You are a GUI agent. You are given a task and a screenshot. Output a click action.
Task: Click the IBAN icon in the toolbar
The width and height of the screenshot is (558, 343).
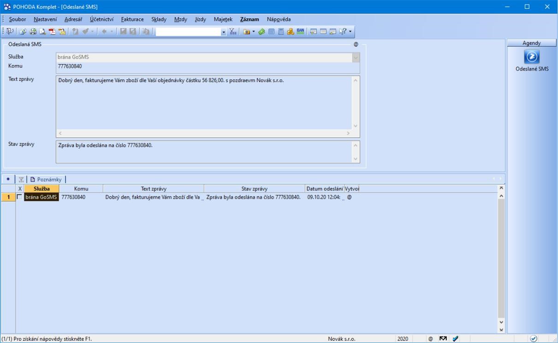[x=301, y=32]
